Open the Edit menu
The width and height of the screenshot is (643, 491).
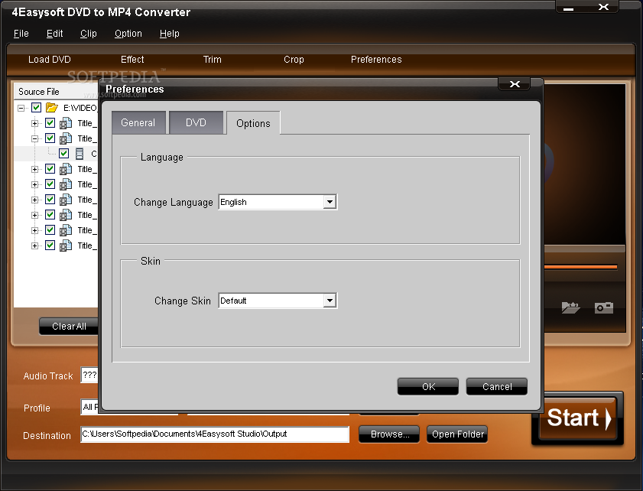(x=54, y=34)
